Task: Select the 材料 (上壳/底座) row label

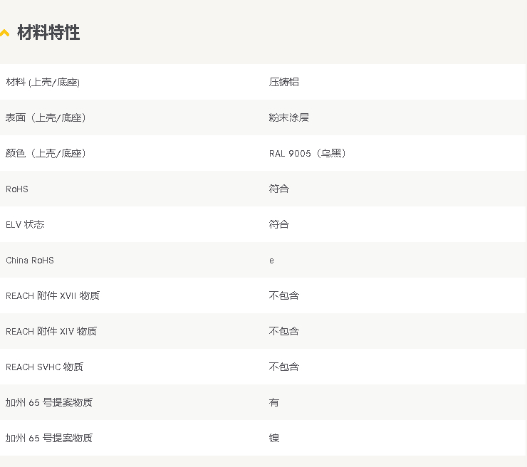Action: pyautogui.click(x=43, y=82)
